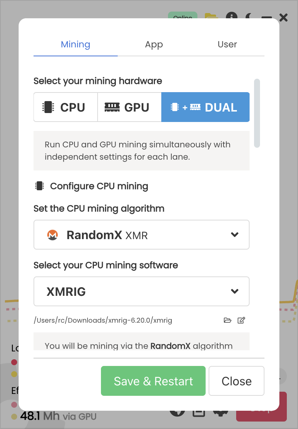Open the yellow folder icon in header
The width and height of the screenshot is (298, 429).
[x=212, y=16]
